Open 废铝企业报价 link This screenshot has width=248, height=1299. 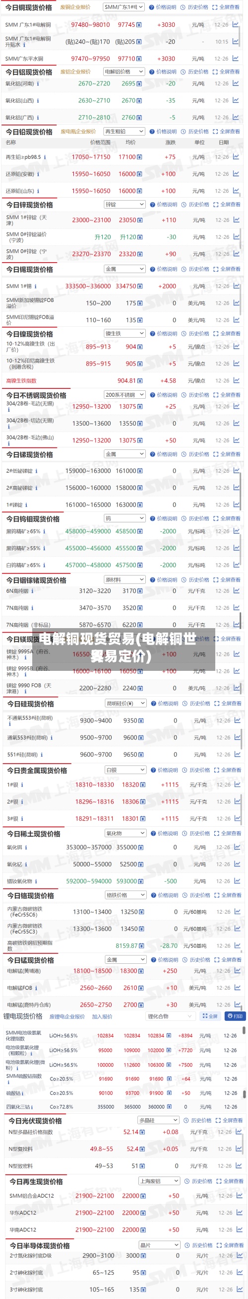pos(75,72)
